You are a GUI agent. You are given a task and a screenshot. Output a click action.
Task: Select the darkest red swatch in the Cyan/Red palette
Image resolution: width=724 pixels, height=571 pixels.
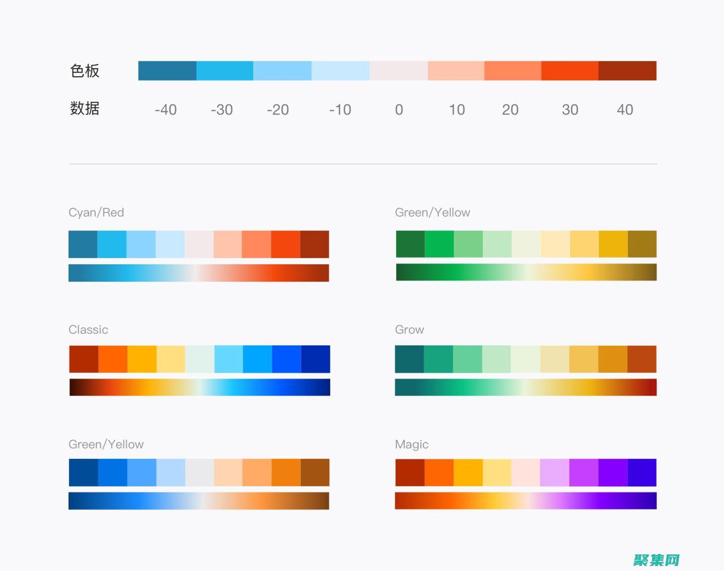(x=314, y=244)
